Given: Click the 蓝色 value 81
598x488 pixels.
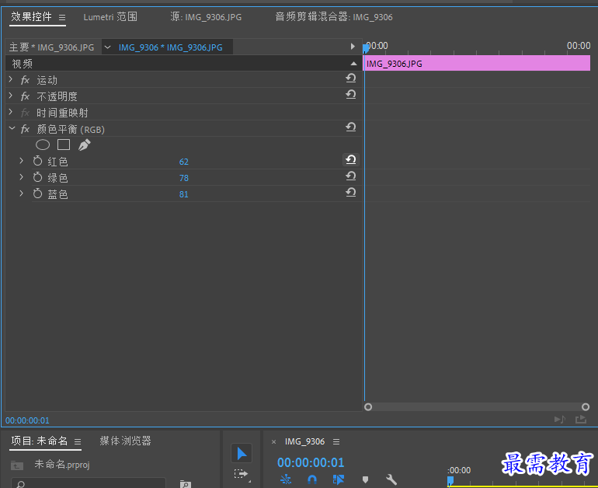Looking at the screenshot, I should [x=184, y=194].
